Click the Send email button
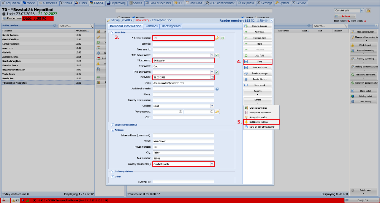This screenshot has width=380, height=203. coord(258,85)
